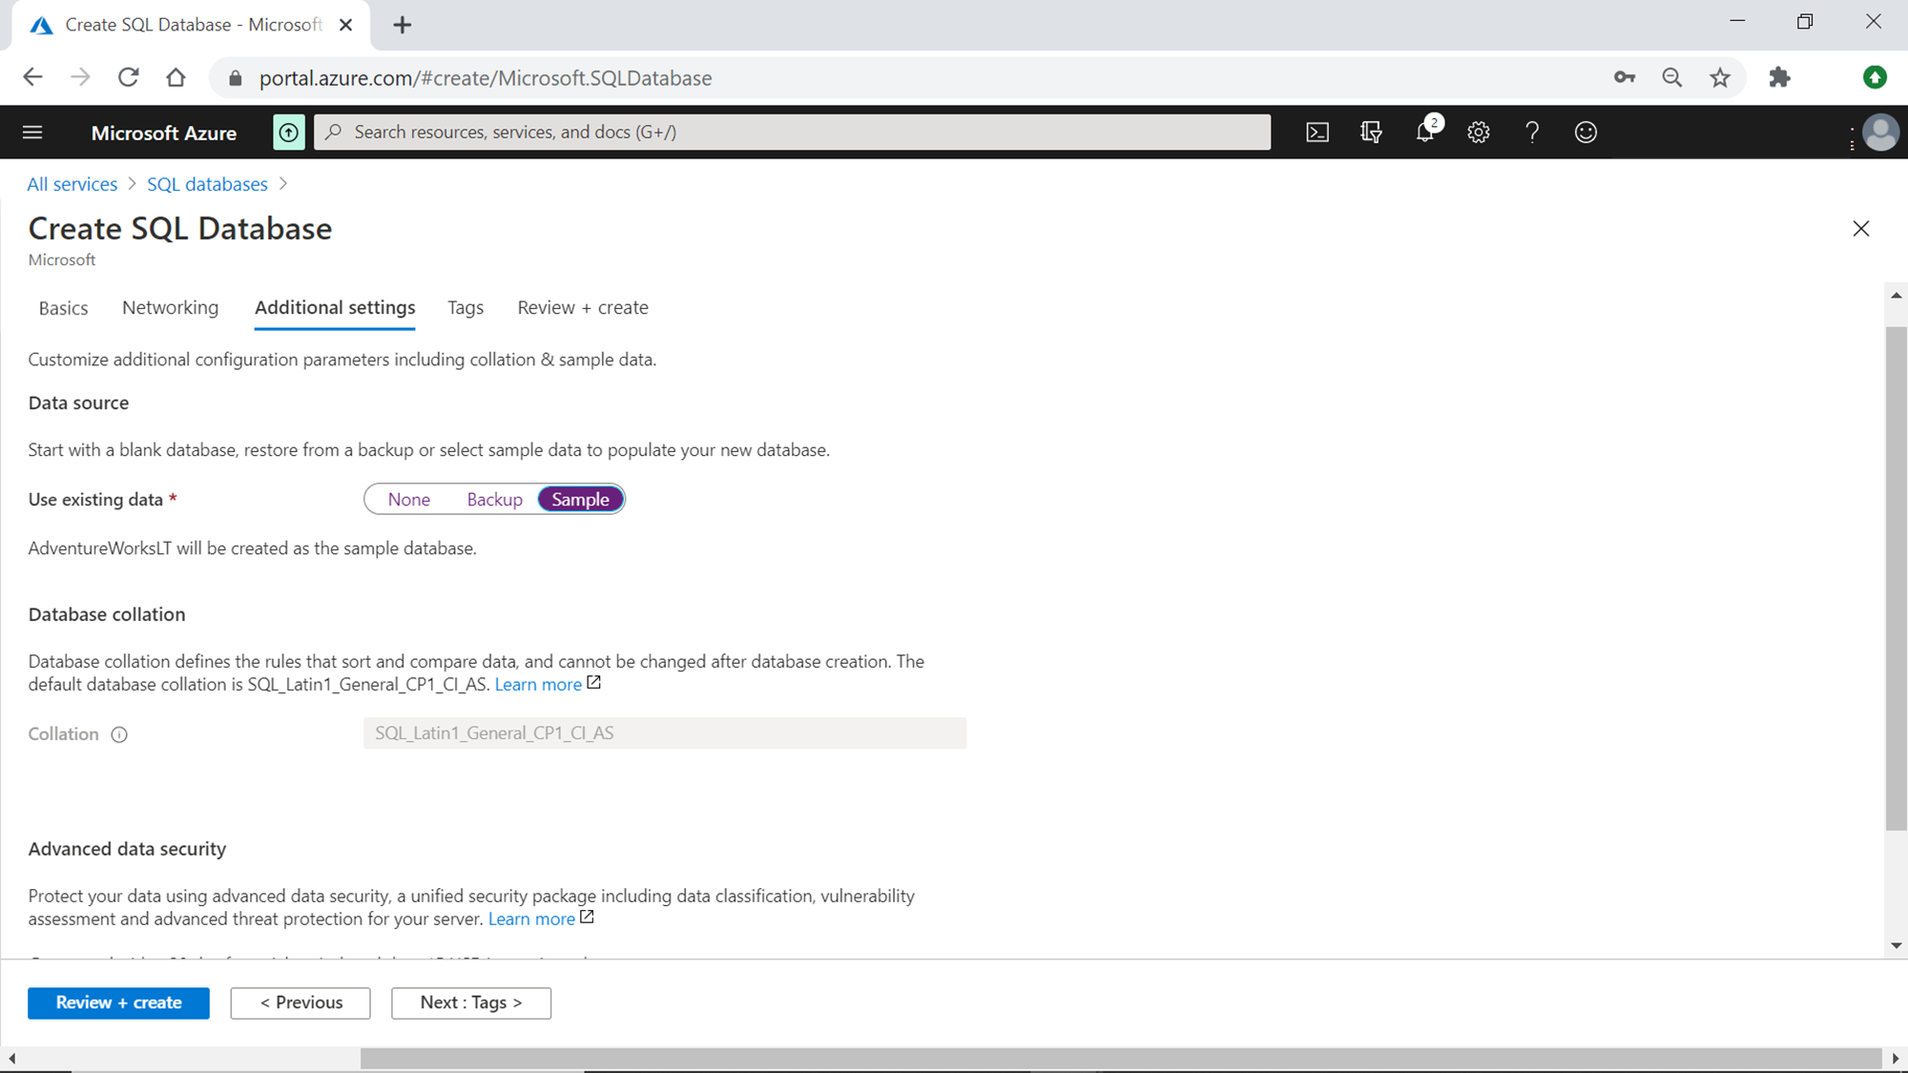This screenshot has width=1908, height=1073.
Task: Click chevron after SQL databases breadcrumb
Action: tap(283, 184)
